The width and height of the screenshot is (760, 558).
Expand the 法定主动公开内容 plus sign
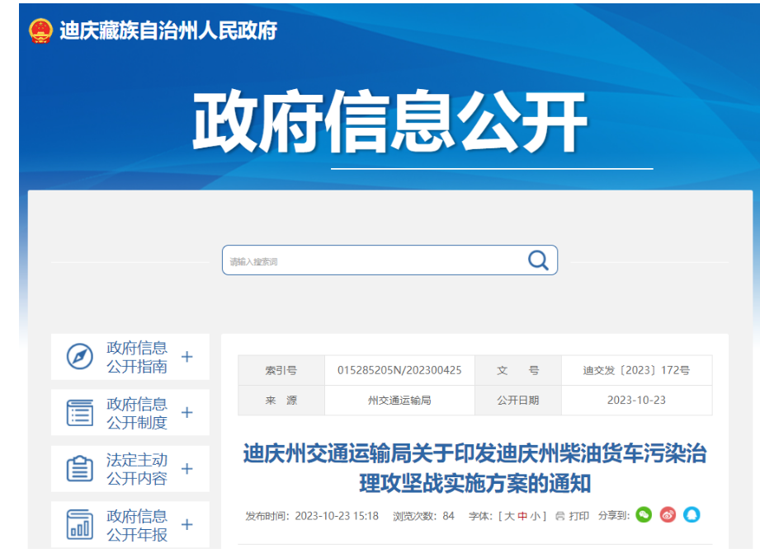pyautogui.click(x=187, y=469)
